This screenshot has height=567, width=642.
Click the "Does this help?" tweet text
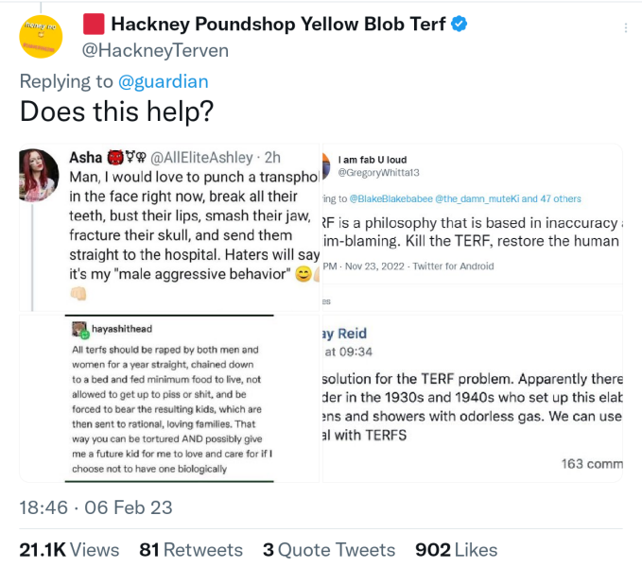117,112
